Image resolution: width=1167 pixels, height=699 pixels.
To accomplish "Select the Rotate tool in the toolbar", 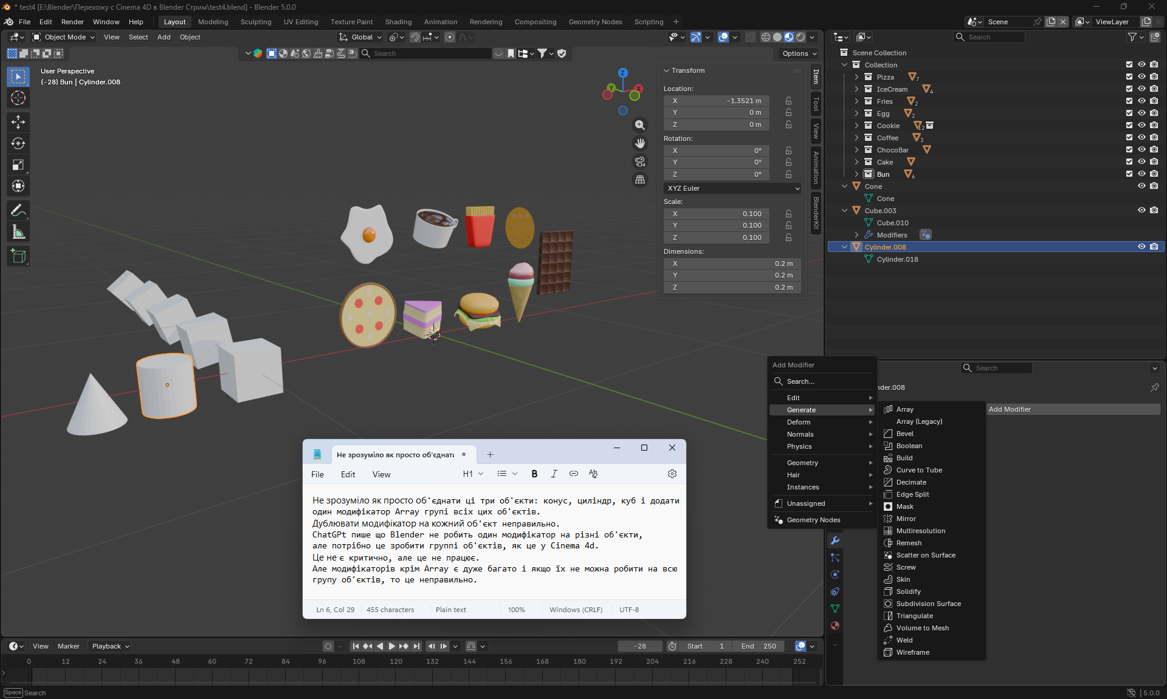I will click(18, 143).
